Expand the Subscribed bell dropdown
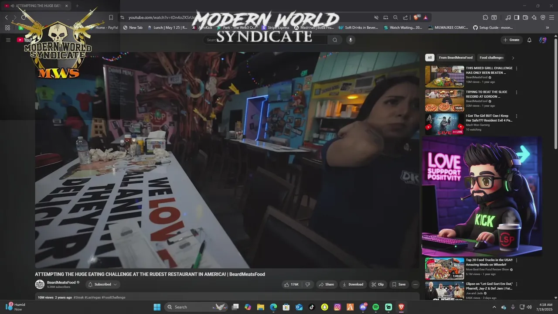This screenshot has width=558, height=314. 102,284
